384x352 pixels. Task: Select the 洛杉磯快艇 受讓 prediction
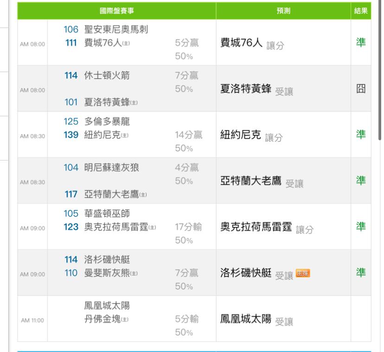coord(256,273)
